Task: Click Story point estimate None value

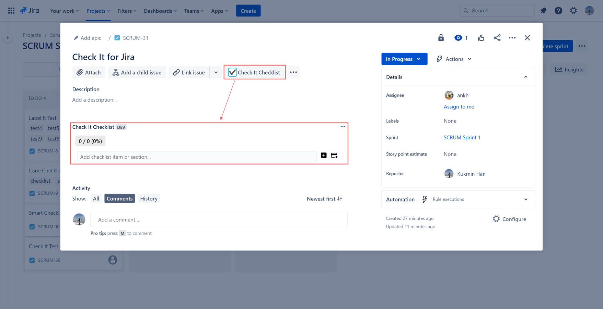Action: click(450, 154)
